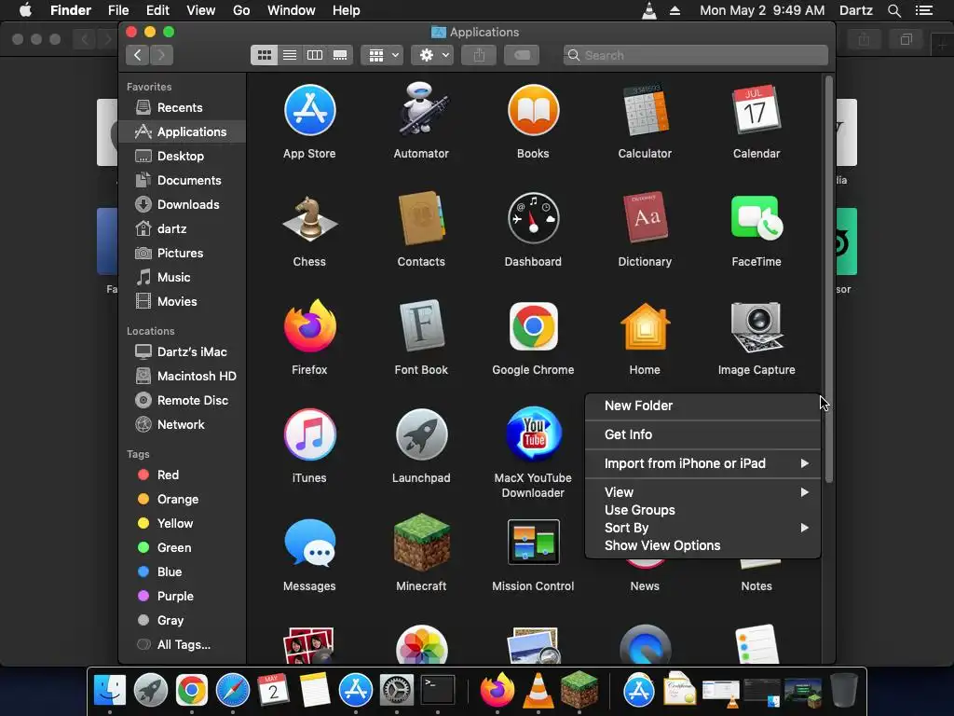
Task: Open the iTunes app icon
Action: 309,434
